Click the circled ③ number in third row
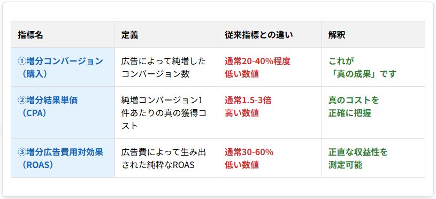Screen dimensions: 436x199 click(x=22, y=152)
